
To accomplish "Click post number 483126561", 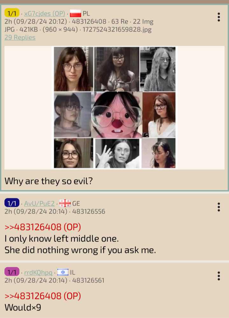I will coord(88,281).
